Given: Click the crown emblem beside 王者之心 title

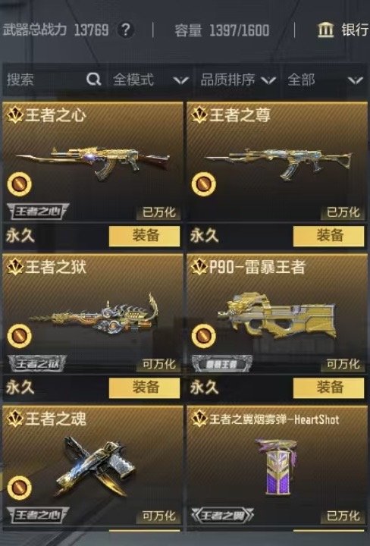Looking at the screenshot, I should click(14, 115).
